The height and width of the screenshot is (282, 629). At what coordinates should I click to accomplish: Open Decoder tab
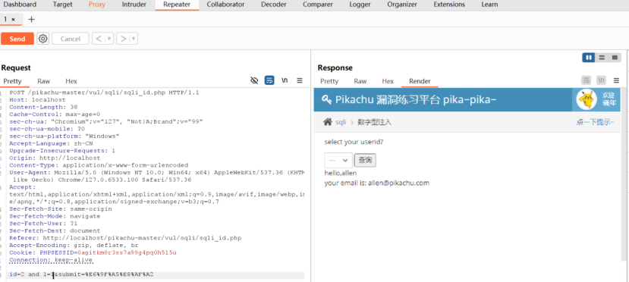tap(274, 5)
